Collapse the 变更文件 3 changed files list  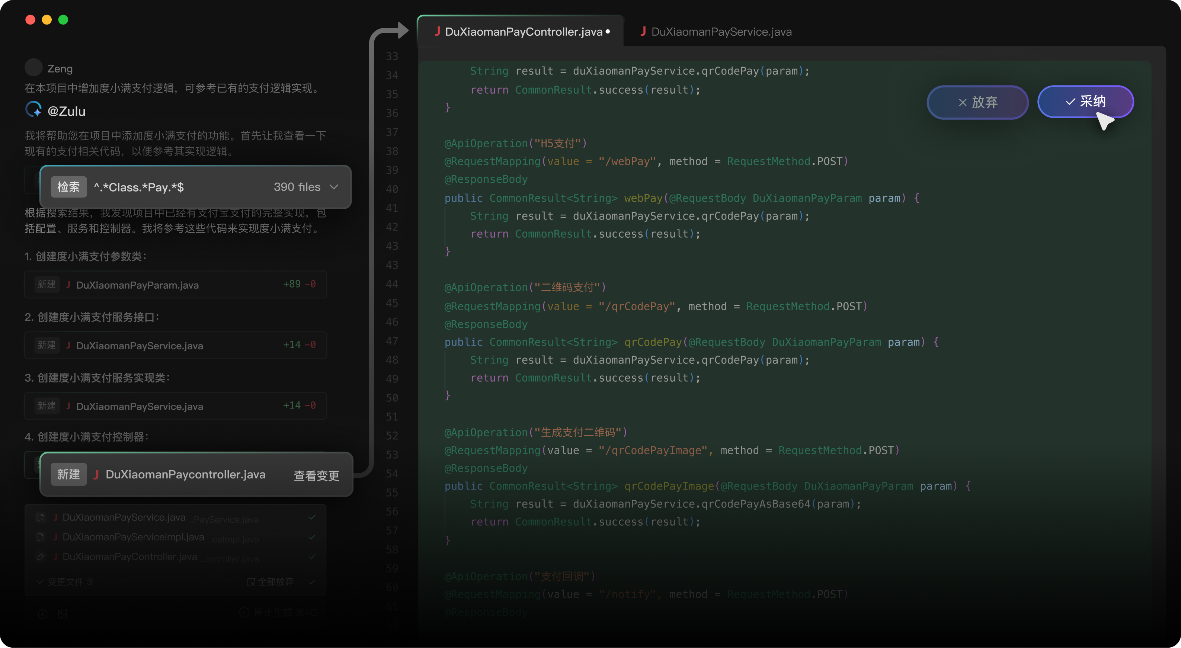[39, 582]
